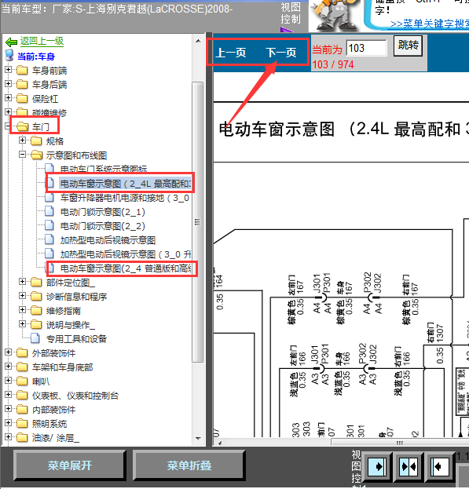
Task: Click tree panel scroll-down arrow
Action: pos(198,438)
